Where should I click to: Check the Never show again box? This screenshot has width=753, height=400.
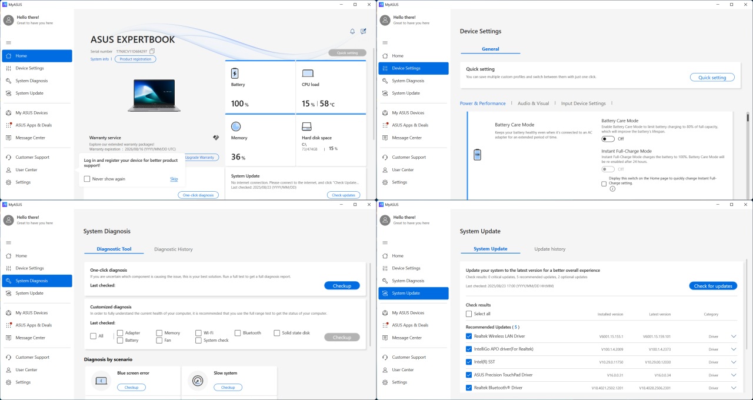pos(87,179)
